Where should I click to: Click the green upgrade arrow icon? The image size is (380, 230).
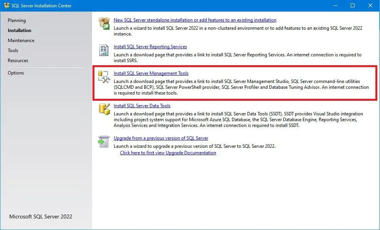coord(103,141)
